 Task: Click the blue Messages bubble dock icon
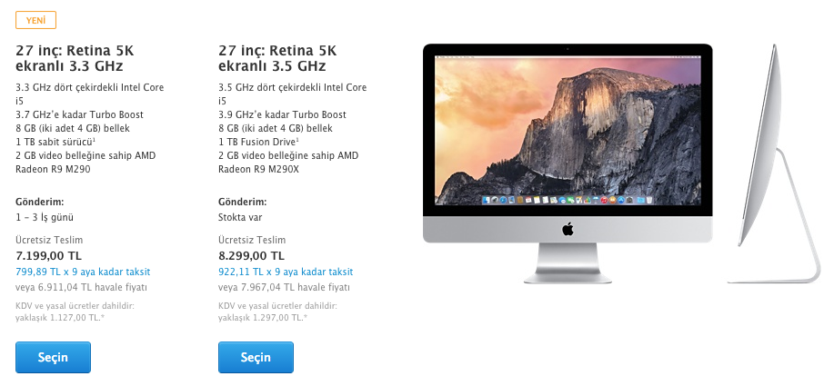pos(562,200)
